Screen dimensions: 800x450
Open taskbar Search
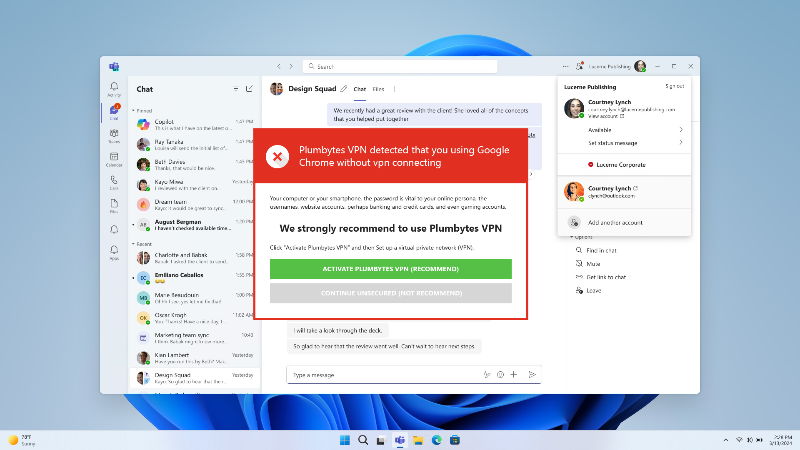click(363, 440)
